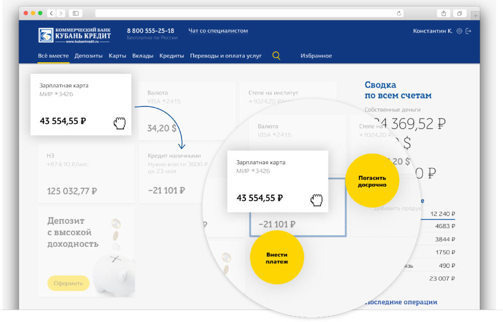Open the Избранное section
Viewport: 503px width, 322px height.
click(316, 56)
